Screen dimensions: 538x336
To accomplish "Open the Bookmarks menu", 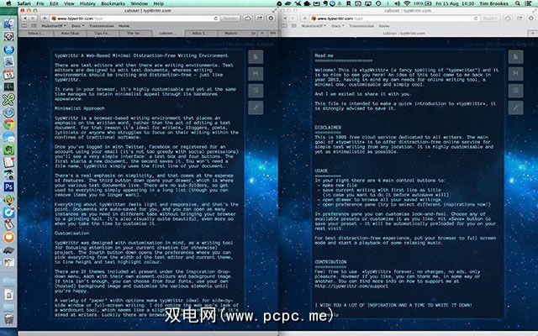I will [113, 3].
